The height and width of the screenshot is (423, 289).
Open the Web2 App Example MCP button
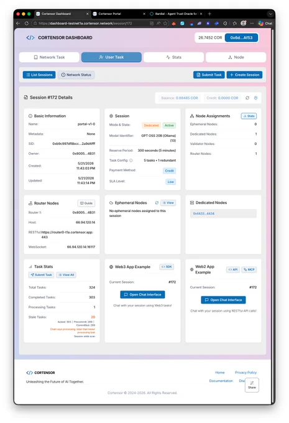coord(249,269)
